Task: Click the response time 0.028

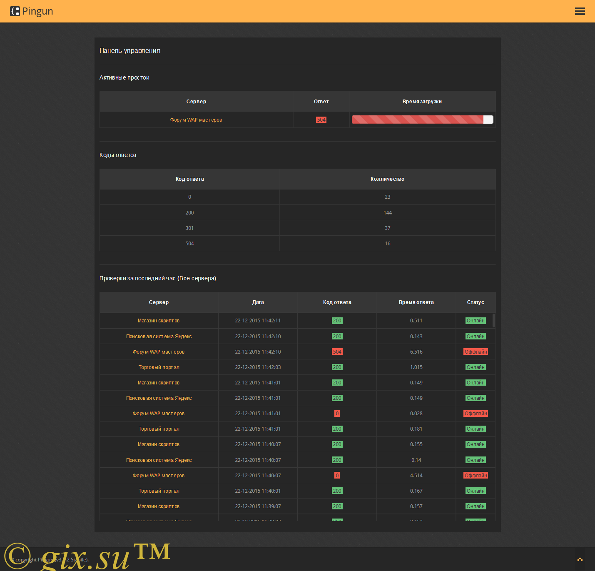Action: point(416,414)
